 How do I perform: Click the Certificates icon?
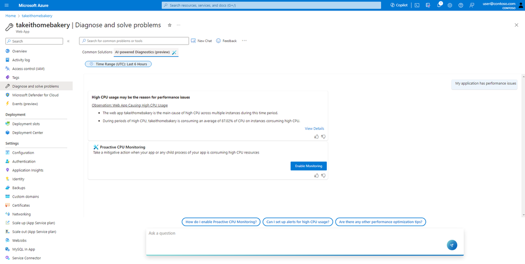7,206
